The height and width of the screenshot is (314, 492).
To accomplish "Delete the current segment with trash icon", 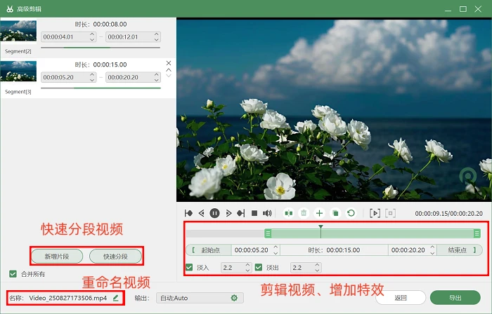I will coord(304,213).
